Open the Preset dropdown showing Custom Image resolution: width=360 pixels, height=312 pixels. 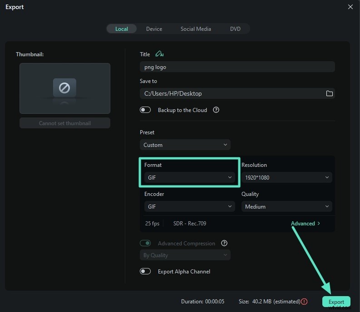pyautogui.click(x=185, y=145)
